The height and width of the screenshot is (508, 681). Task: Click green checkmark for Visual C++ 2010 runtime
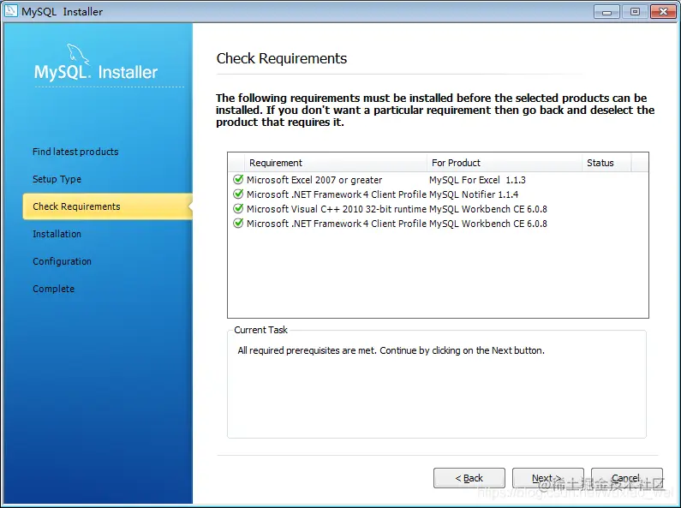click(x=238, y=209)
